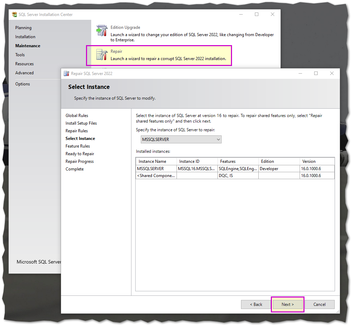Click the < Back button

click(256, 304)
